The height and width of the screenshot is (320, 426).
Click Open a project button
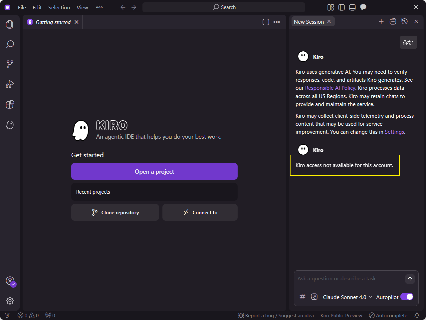coord(154,171)
